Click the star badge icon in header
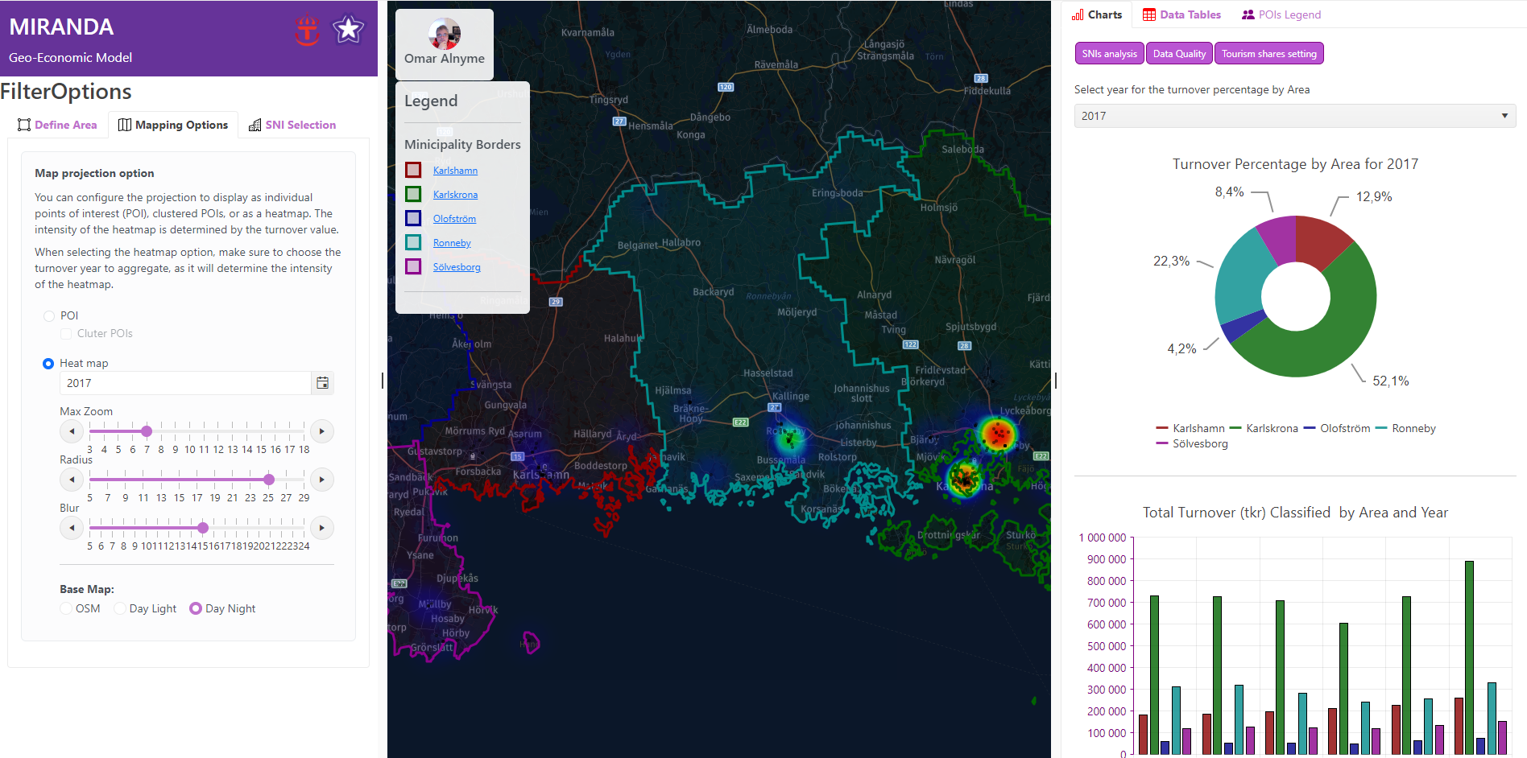The height and width of the screenshot is (758, 1527). (x=348, y=31)
